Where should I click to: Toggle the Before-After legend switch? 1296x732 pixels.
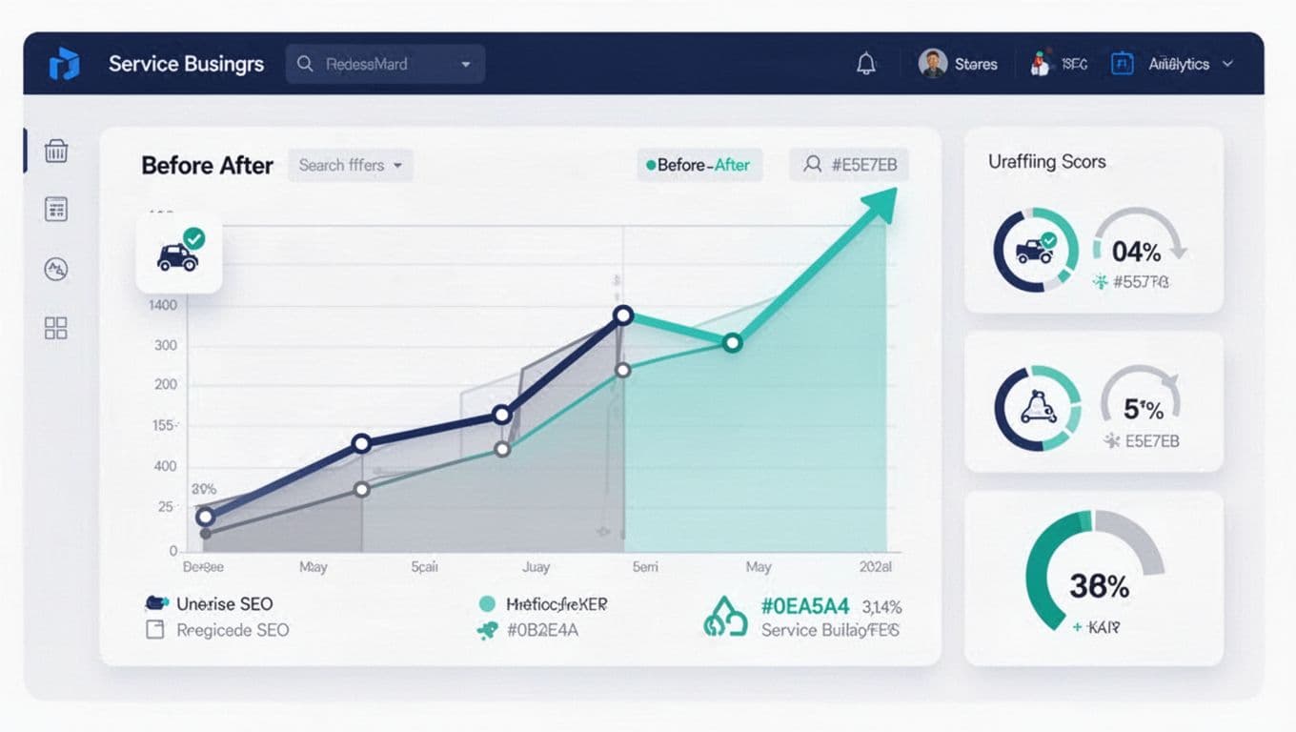[x=699, y=165]
